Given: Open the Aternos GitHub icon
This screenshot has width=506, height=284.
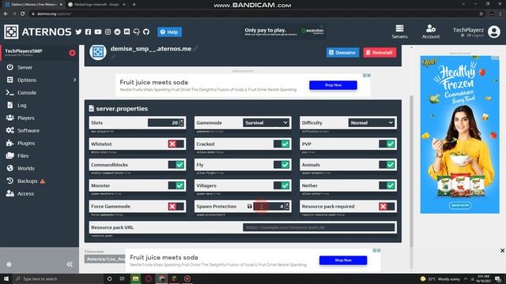Looking at the screenshot, I should point(146,32).
